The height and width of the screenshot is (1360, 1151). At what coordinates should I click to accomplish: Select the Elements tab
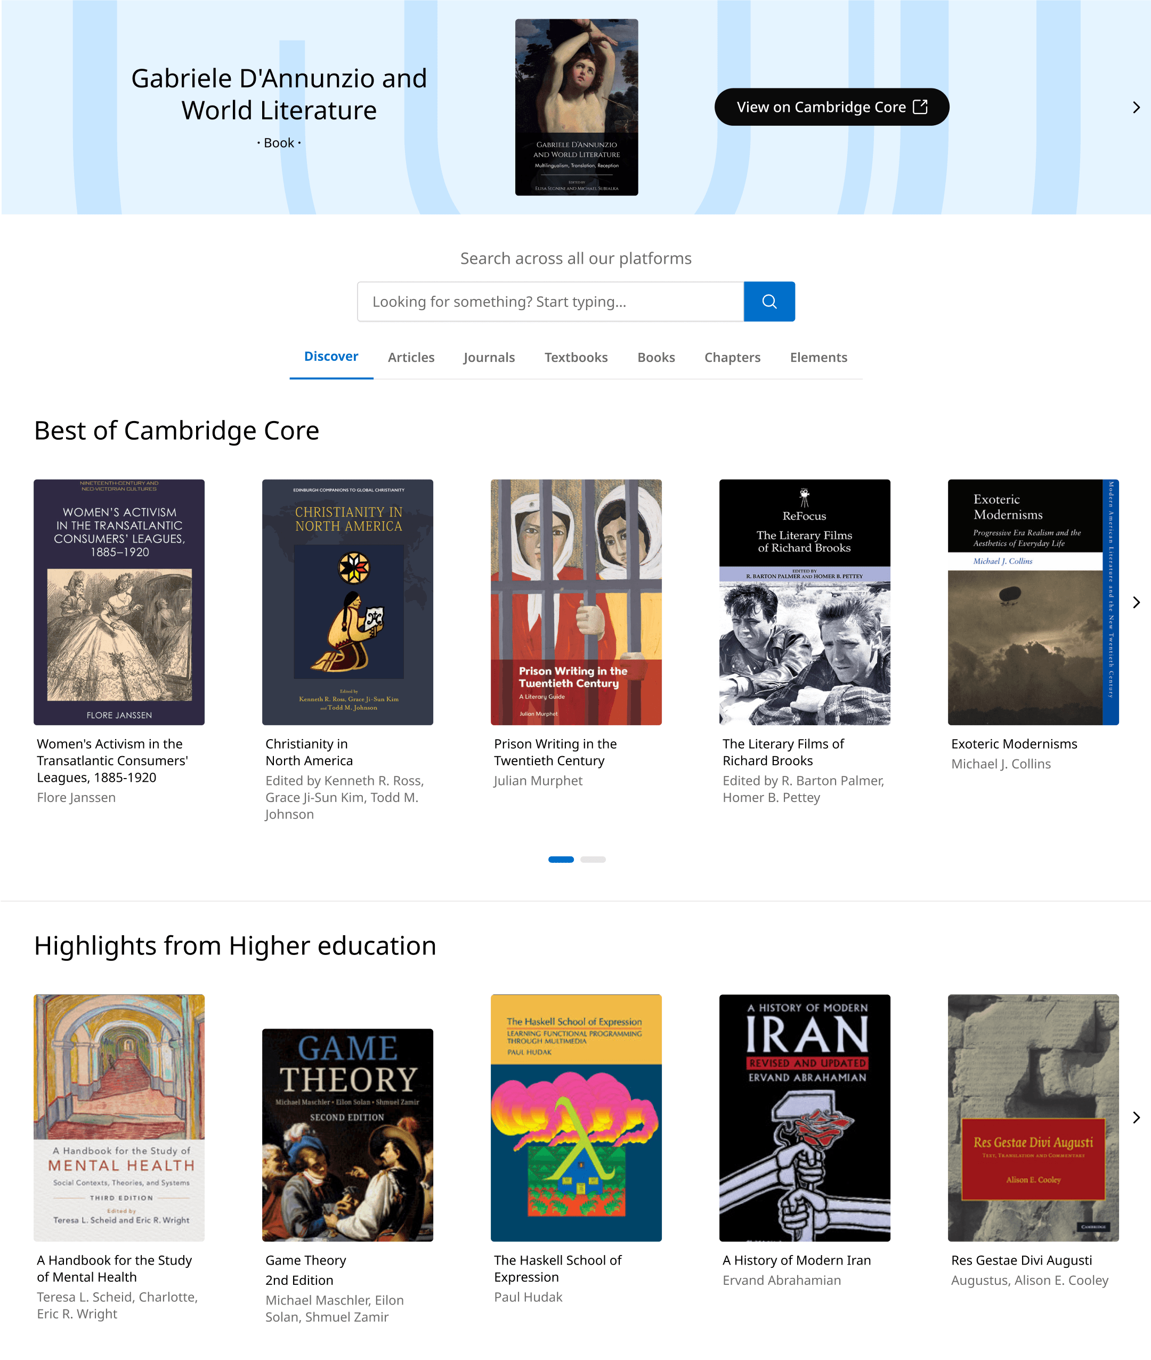[x=818, y=357]
